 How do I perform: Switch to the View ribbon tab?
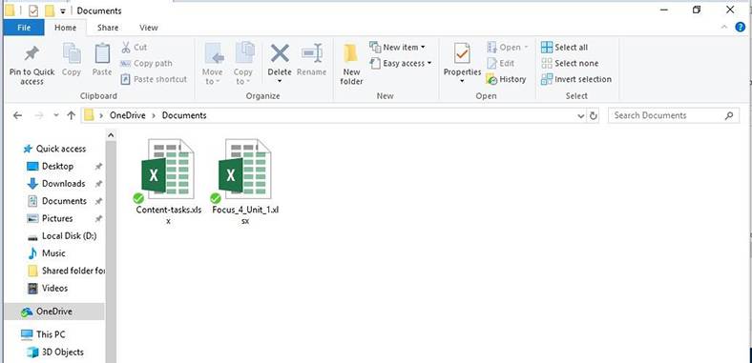pyautogui.click(x=149, y=28)
